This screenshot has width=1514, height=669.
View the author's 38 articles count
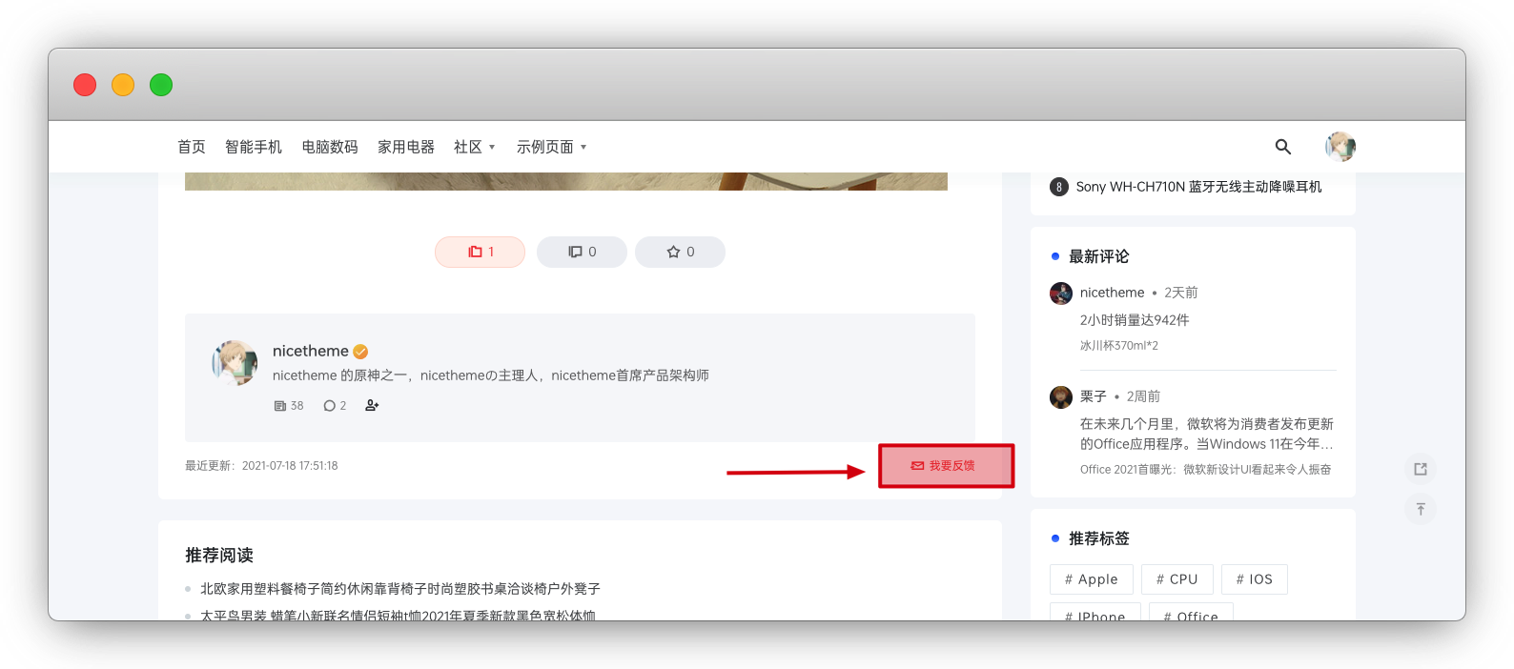coord(289,406)
